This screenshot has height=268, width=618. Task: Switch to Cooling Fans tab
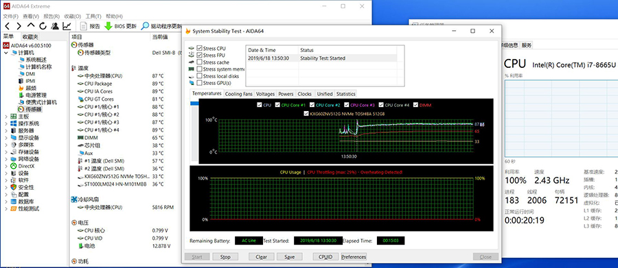pos(239,94)
